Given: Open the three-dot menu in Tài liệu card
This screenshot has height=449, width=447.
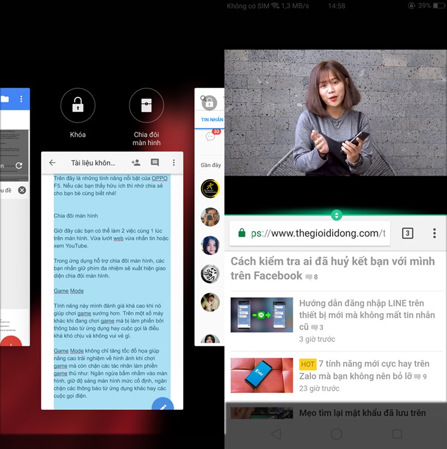Looking at the screenshot, I should pyautogui.click(x=174, y=163).
